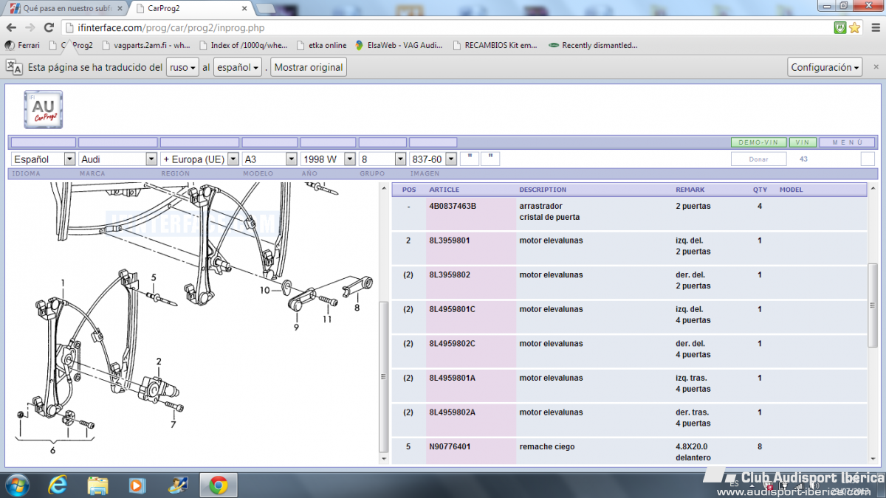The image size is (886, 498).
Task: Click the browser back arrow
Action: pos(11,27)
